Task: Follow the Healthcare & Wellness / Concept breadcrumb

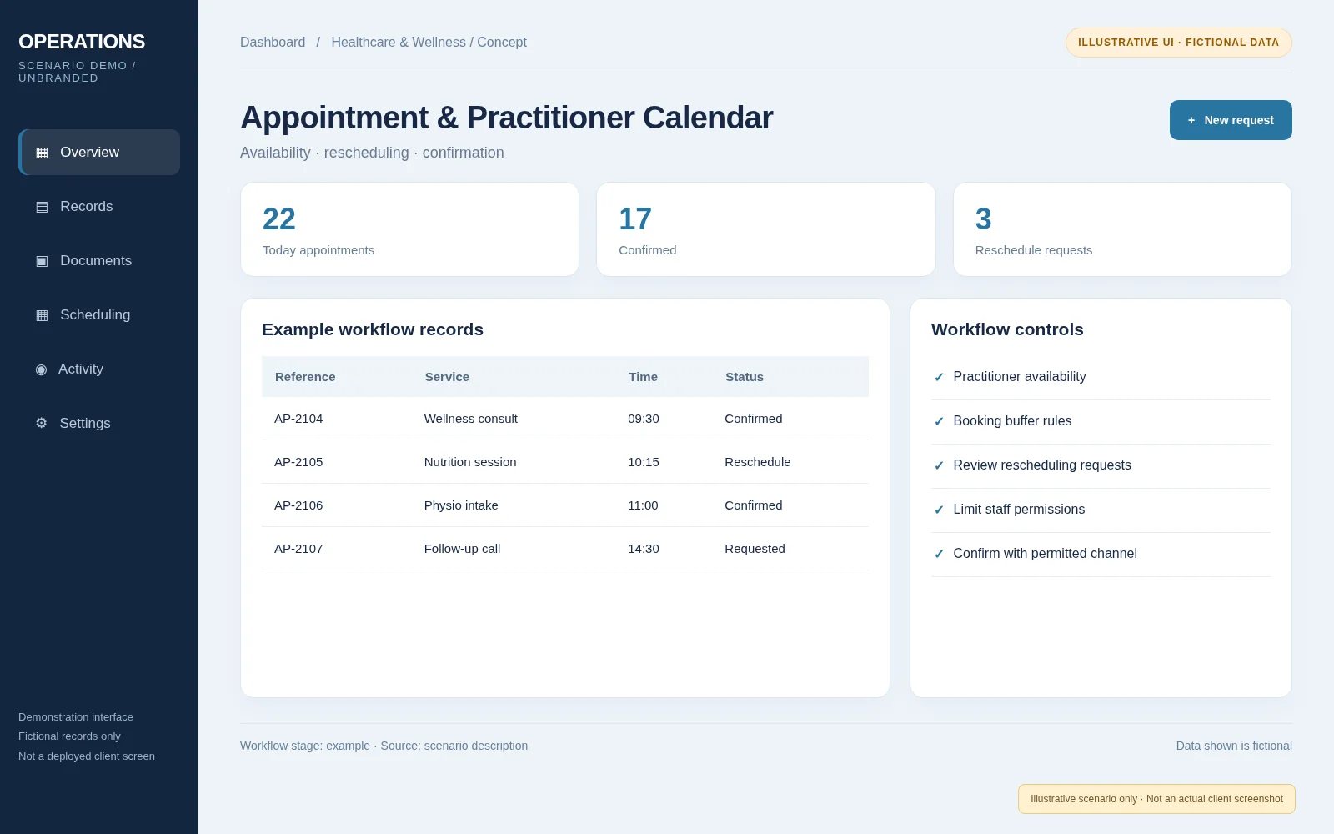Action: pos(429,43)
